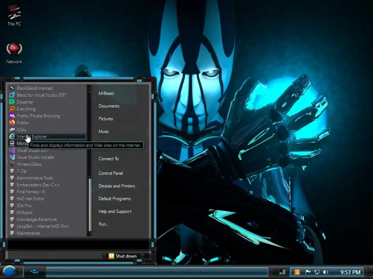
Task: Launch Visual Studio Installer
Action: 47,157
